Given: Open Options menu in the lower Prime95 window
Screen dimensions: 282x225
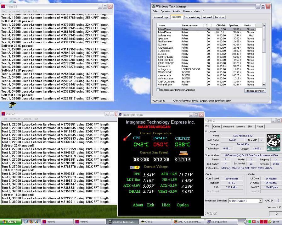Looking at the screenshot, I should point(27,119).
